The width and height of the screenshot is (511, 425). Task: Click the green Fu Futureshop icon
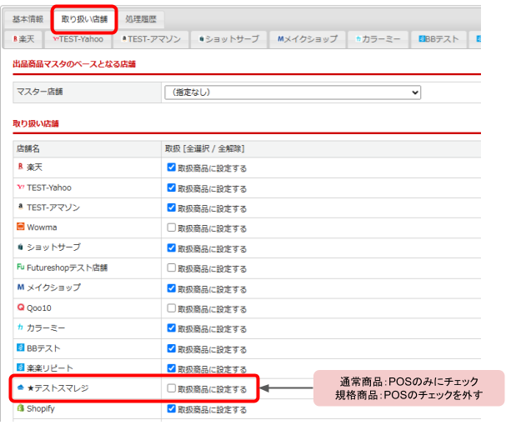(x=21, y=267)
